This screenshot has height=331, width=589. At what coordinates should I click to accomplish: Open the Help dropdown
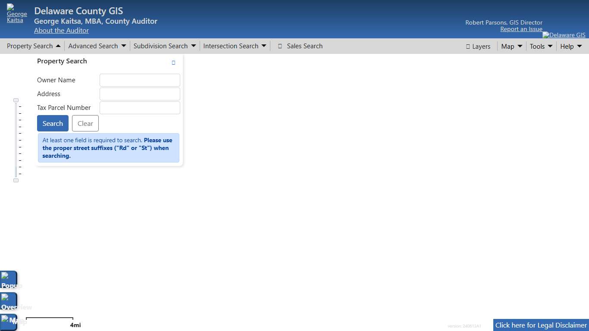(x=570, y=46)
